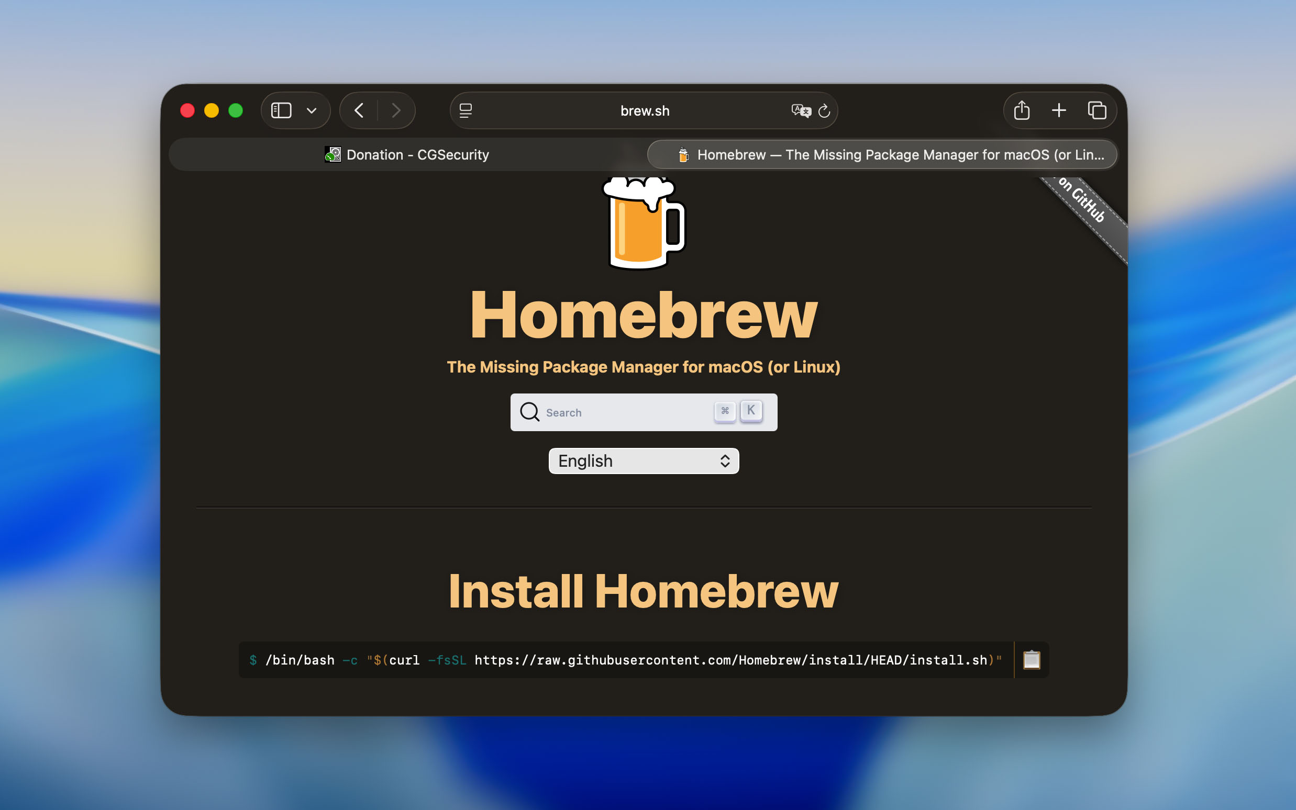Open the chevron menu beside the sidebar button
1296x810 pixels.
click(312, 110)
